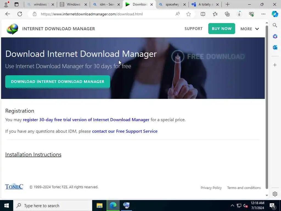Viewport: 281px width, 211px height.
Task: Add page to favorites star icon
Action: [x=188, y=14]
